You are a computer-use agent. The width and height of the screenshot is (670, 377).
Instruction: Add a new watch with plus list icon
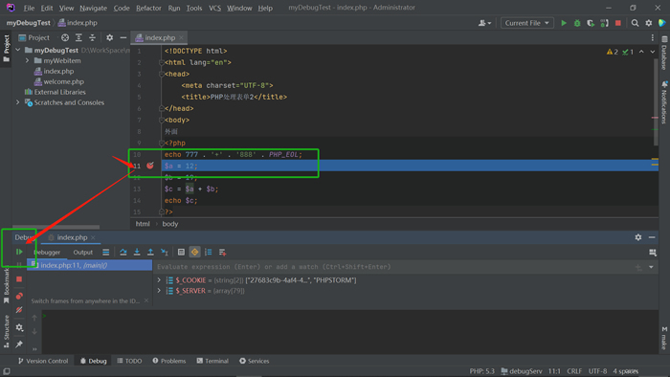(x=222, y=253)
